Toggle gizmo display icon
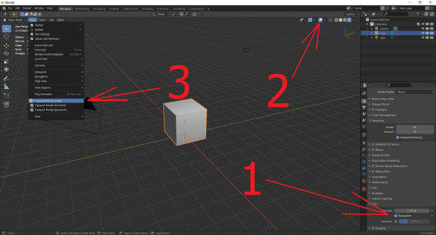The height and width of the screenshot is (235, 436). click(310, 20)
